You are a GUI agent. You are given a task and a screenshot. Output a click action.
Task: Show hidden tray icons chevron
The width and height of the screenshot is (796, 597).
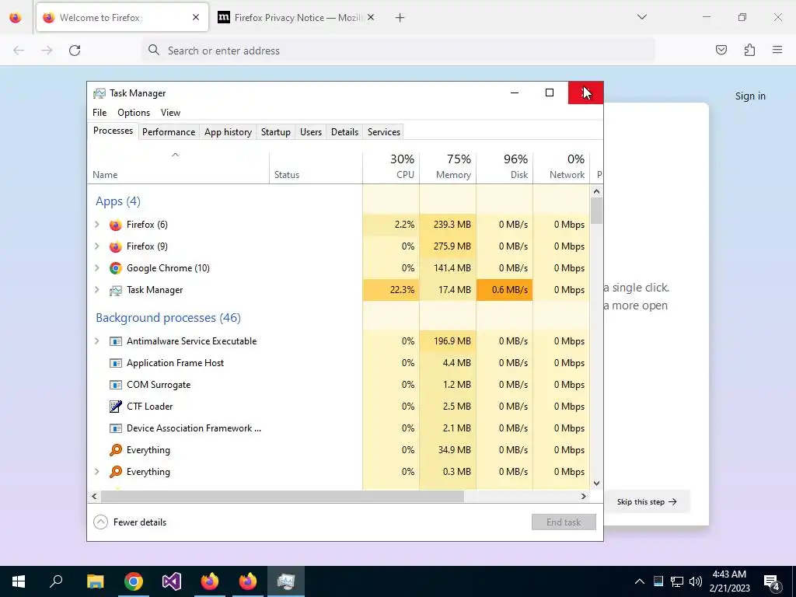tap(640, 581)
